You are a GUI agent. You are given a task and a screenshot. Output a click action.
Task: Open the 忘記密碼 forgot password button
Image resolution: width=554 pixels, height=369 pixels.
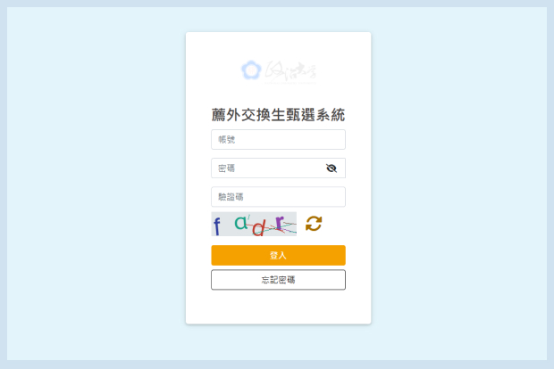278,280
